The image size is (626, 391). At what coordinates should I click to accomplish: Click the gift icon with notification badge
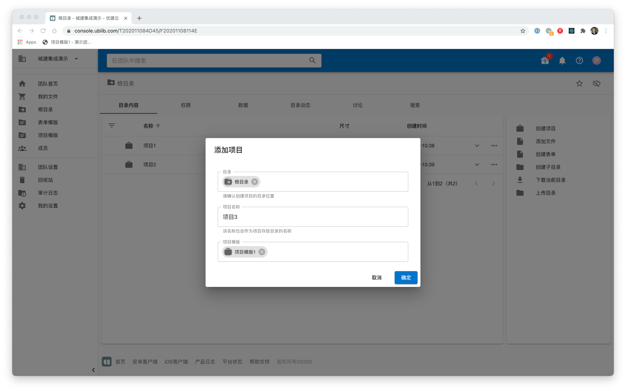[545, 60]
